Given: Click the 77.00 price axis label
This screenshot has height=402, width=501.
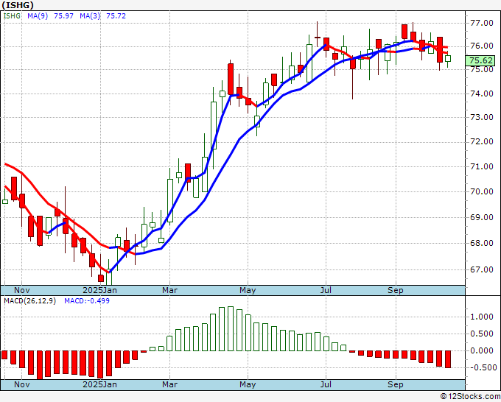Looking at the screenshot, I should (482, 23).
